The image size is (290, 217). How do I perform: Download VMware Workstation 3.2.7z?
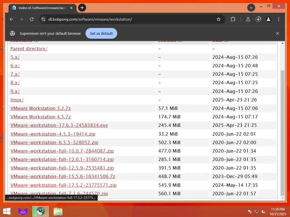(41, 108)
